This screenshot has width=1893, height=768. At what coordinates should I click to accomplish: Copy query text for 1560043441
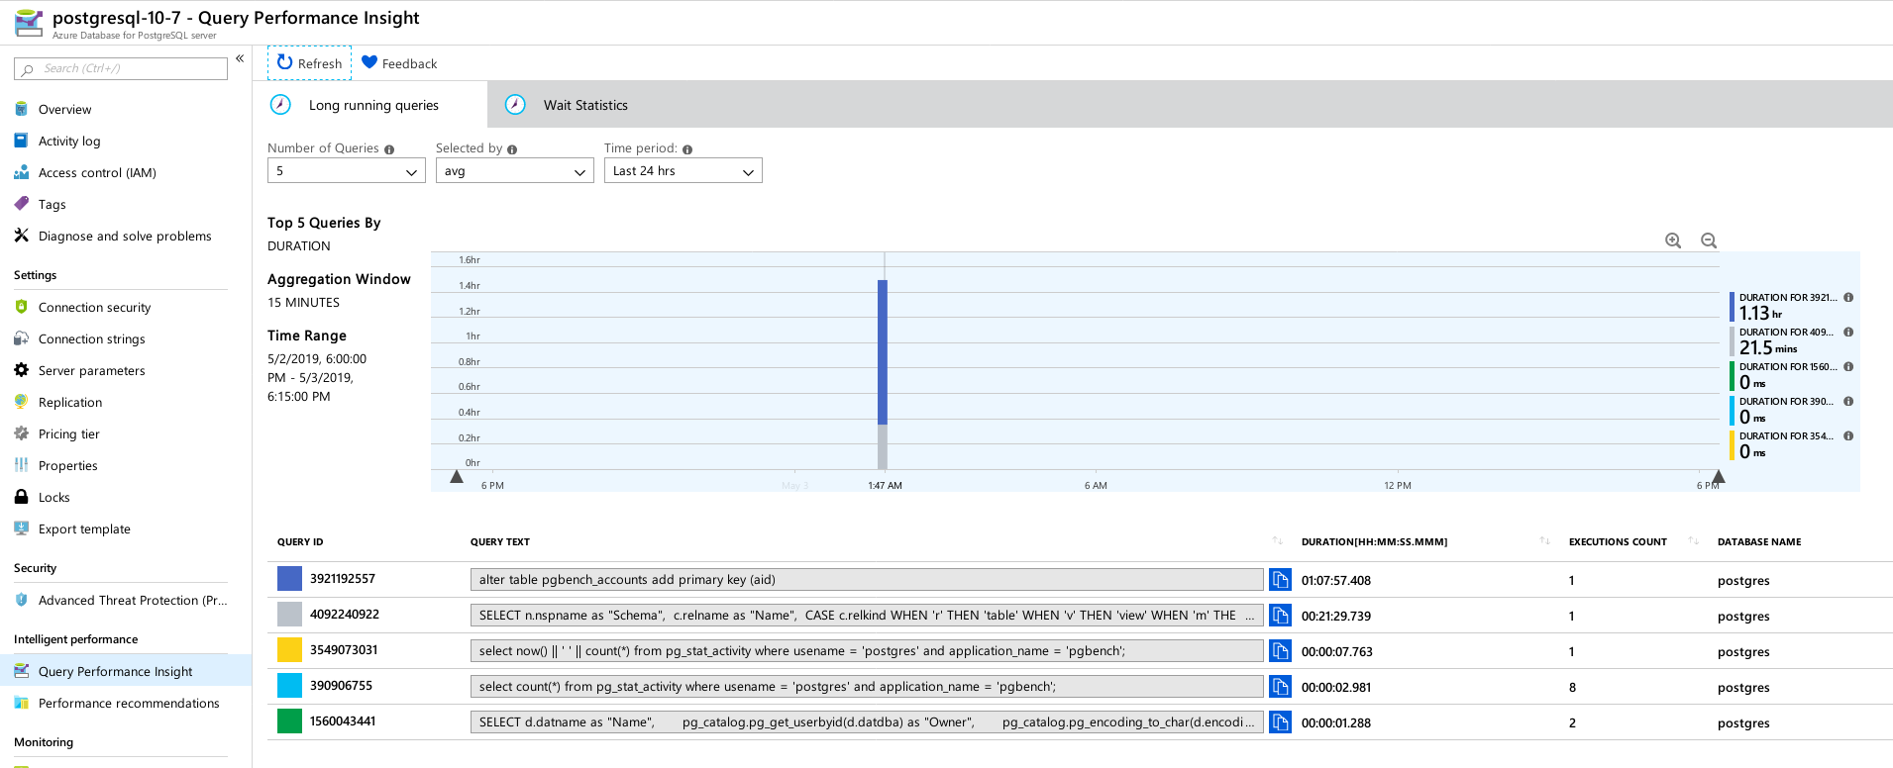tap(1280, 722)
